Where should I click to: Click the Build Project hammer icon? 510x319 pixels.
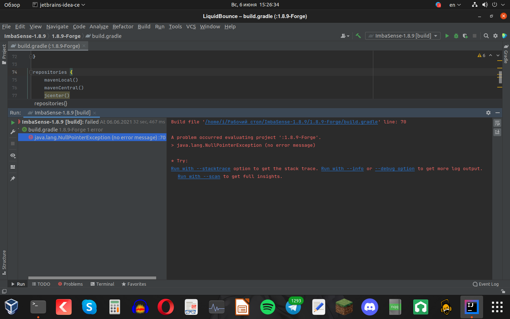[358, 36]
